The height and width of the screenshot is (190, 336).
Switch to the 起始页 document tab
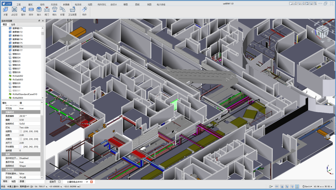53,182
